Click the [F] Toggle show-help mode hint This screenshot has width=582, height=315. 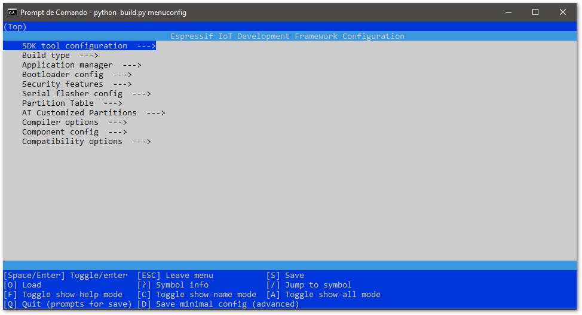point(63,295)
